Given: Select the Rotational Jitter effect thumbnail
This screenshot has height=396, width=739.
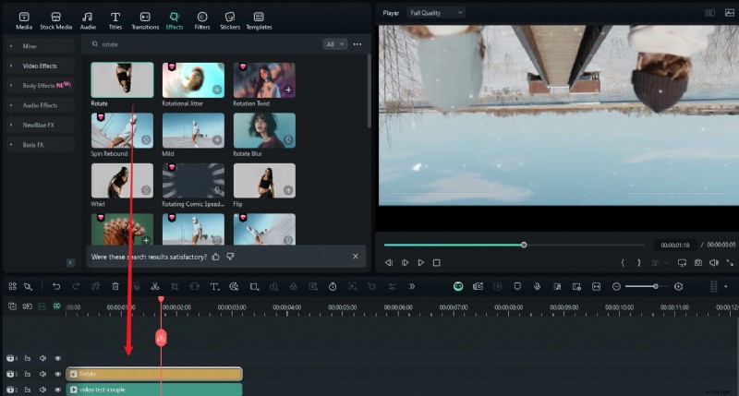Looking at the screenshot, I should (193, 80).
